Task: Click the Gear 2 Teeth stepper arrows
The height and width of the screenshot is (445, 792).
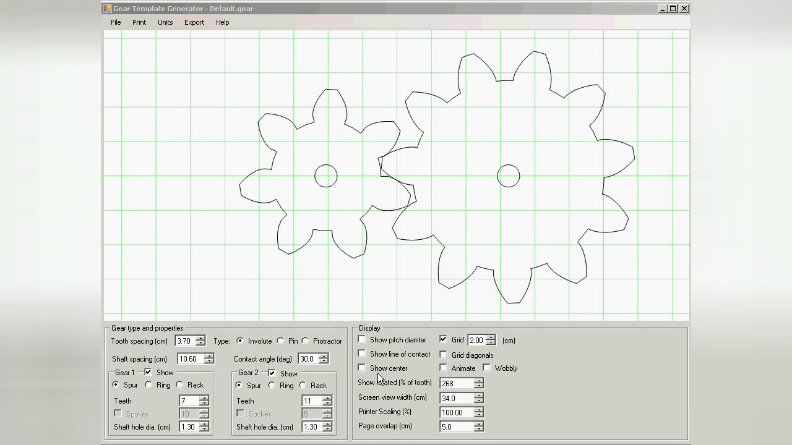Action: click(327, 400)
